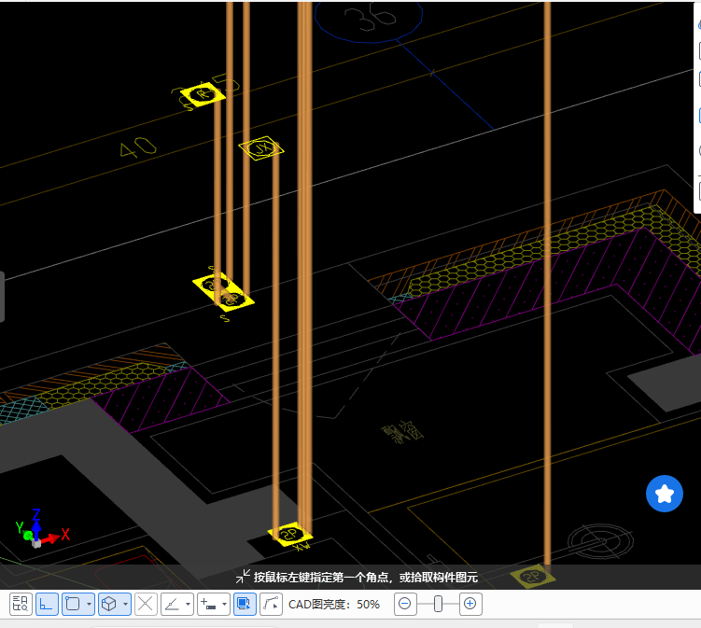Click the CAD brightness slider handle
The height and width of the screenshot is (628, 701).
tap(438, 604)
